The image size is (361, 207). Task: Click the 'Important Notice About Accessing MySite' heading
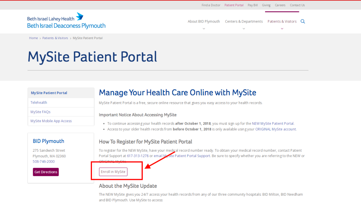pyautogui.click(x=138, y=115)
